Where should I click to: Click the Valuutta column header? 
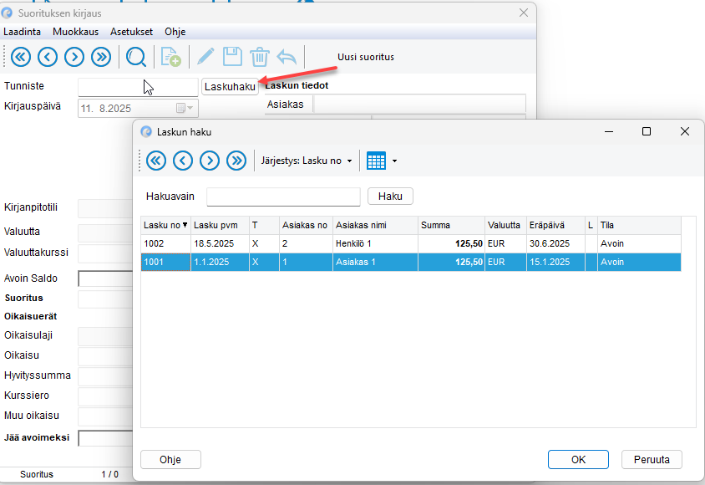pos(505,225)
